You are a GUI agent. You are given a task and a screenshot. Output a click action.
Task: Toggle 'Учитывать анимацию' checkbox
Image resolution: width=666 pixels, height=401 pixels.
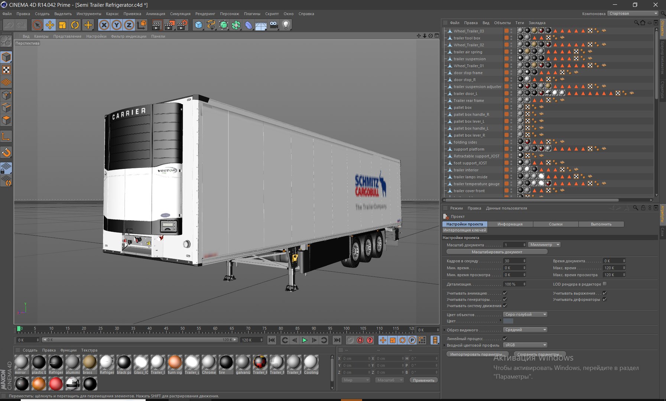pyautogui.click(x=505, y=293)
